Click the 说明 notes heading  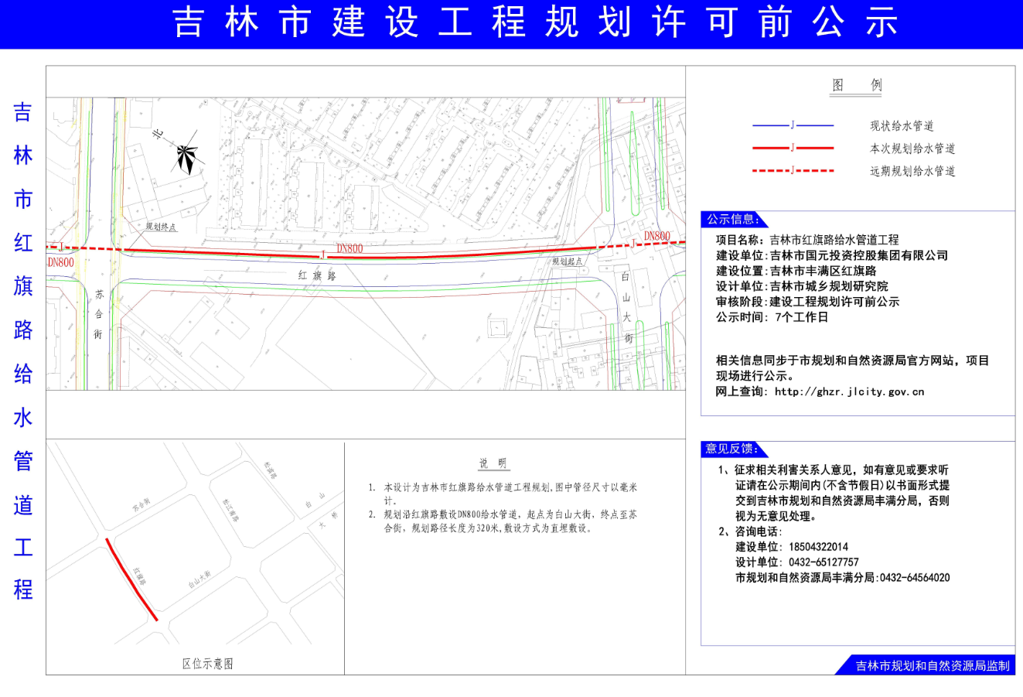[493, 463]
